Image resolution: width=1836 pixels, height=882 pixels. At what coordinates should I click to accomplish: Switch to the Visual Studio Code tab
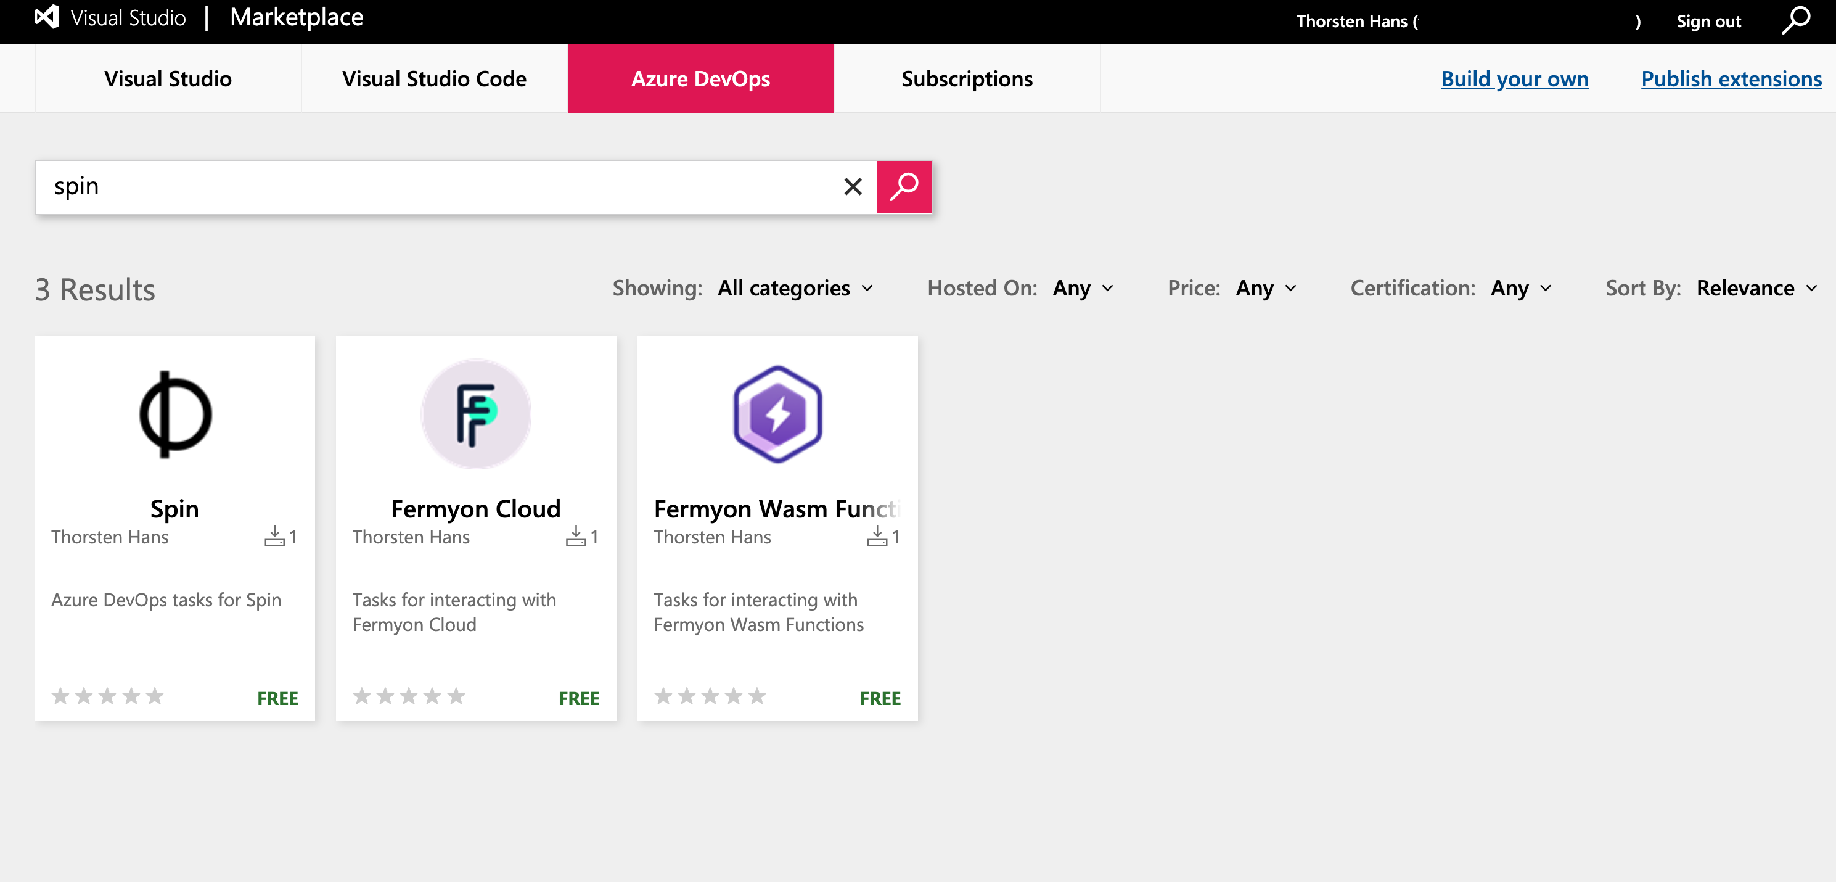tap(434, 78)
